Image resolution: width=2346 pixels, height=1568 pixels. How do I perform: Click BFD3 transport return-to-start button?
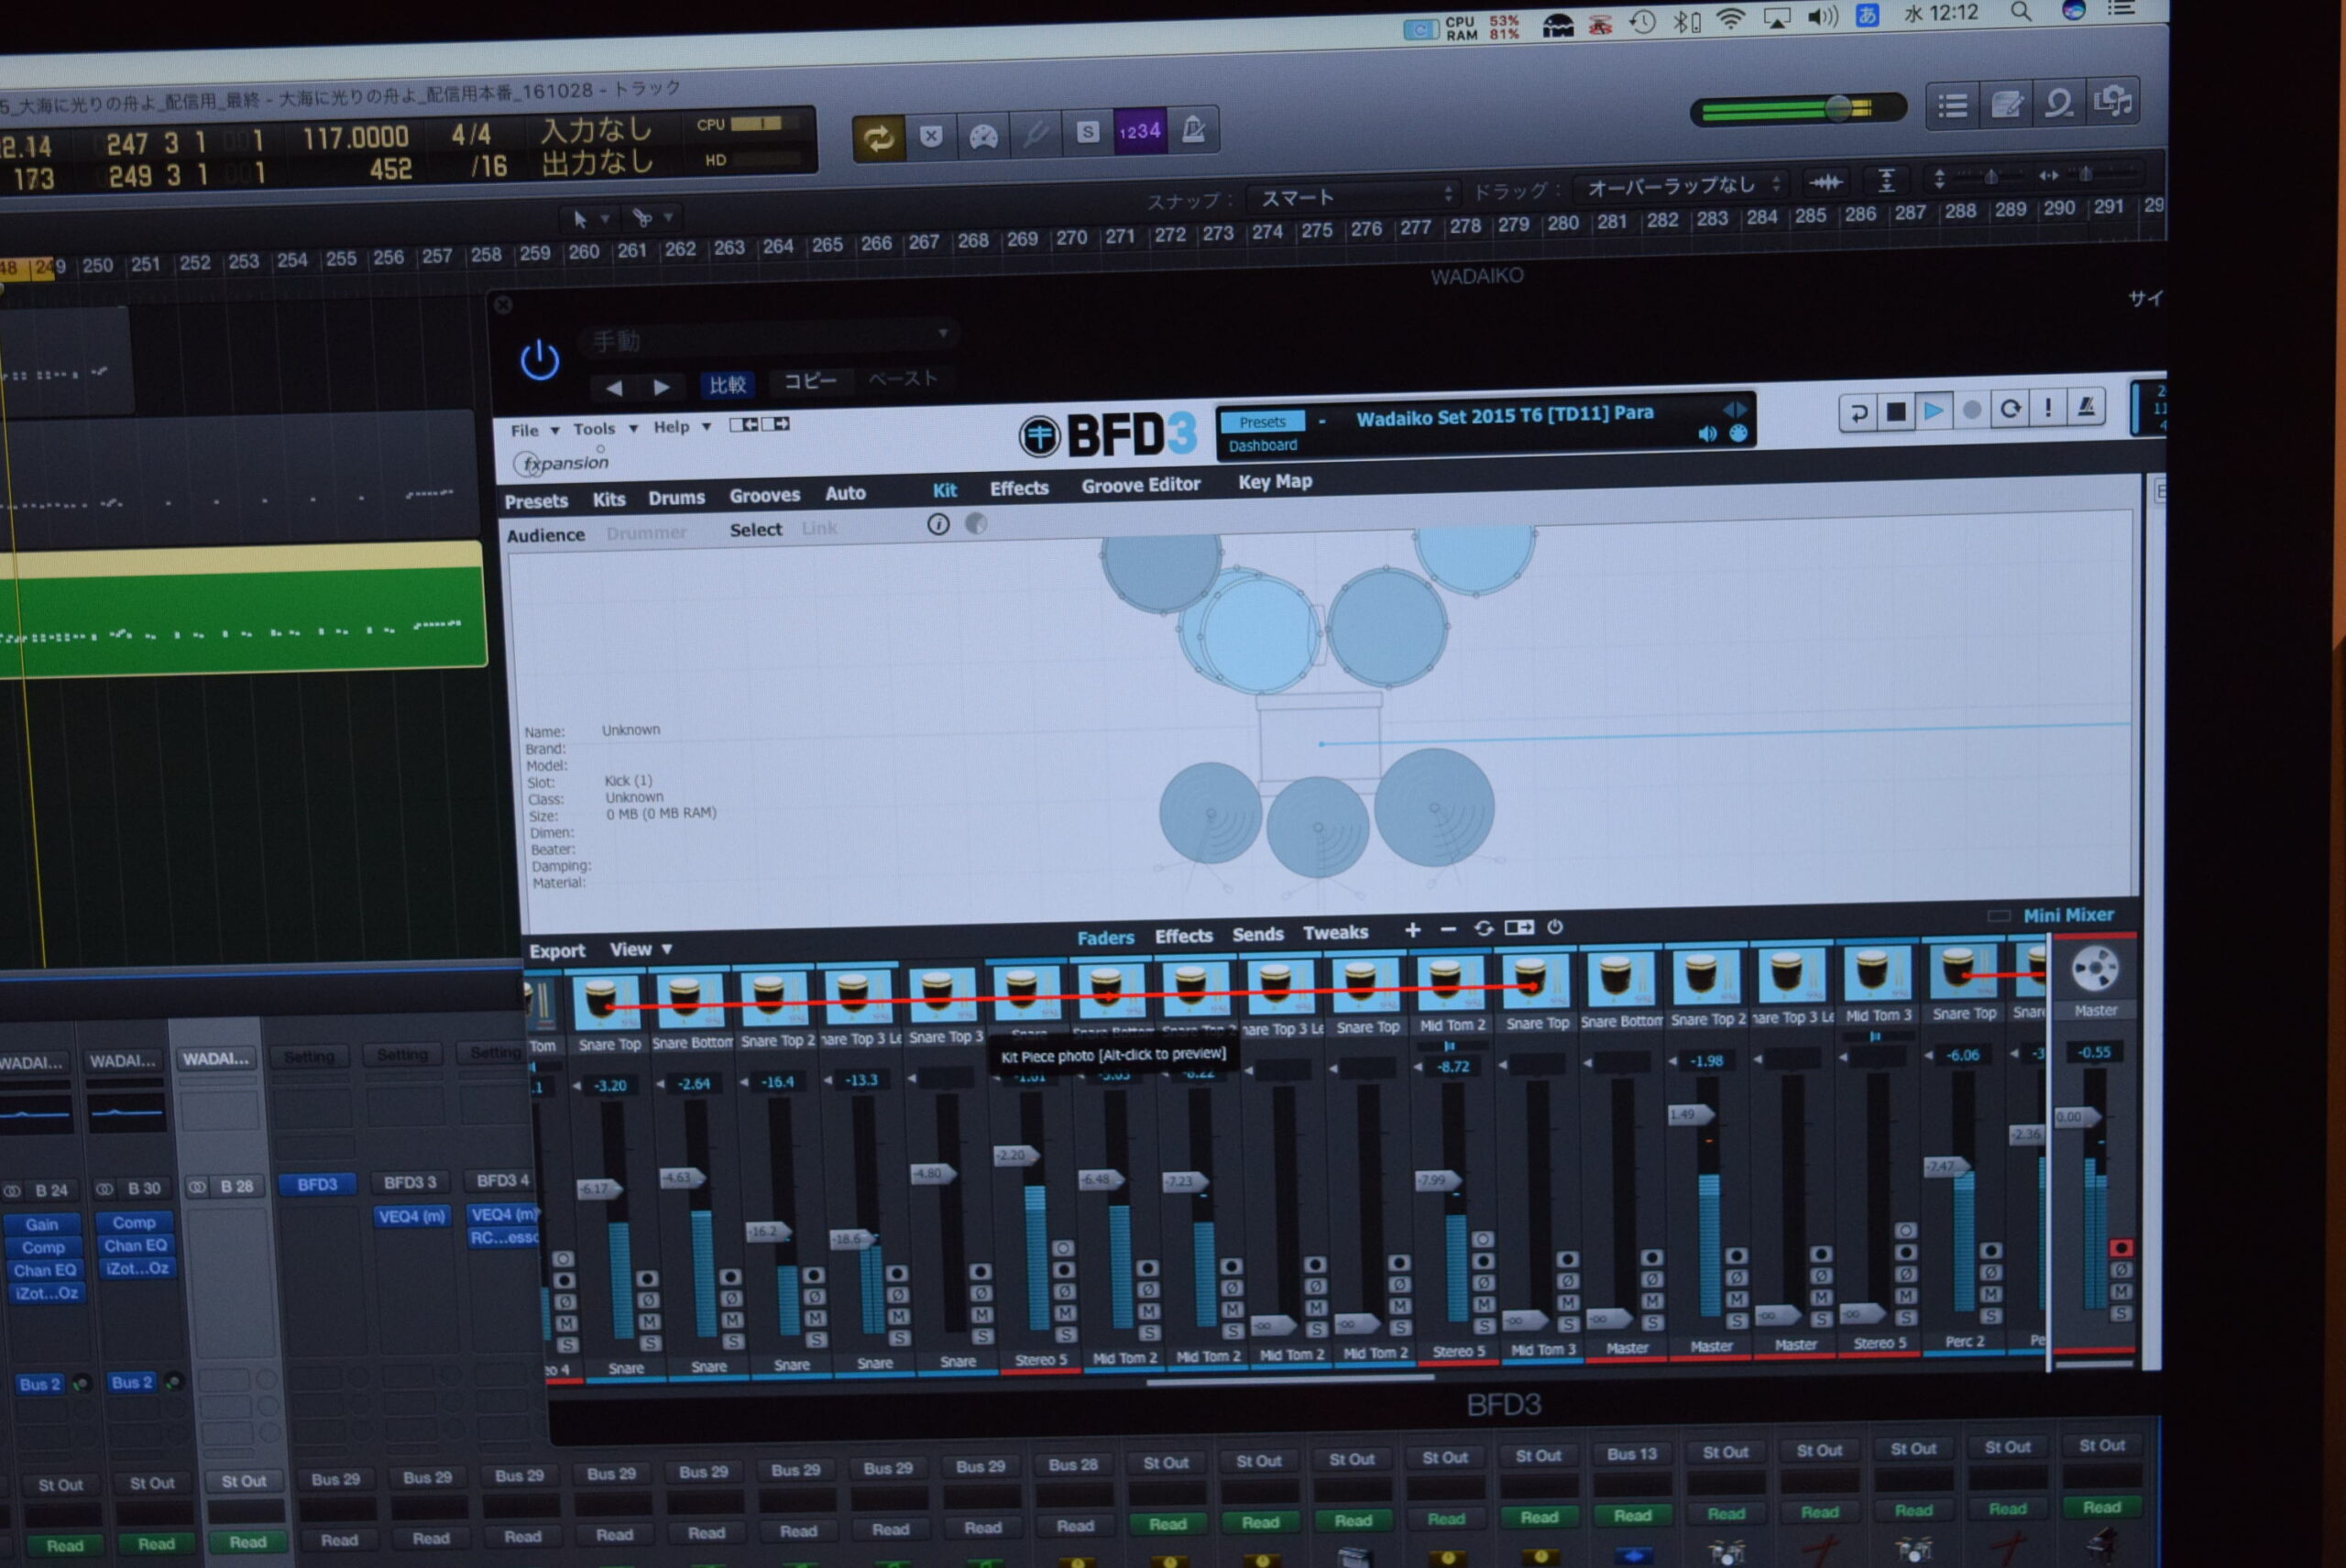[1858, 412]
